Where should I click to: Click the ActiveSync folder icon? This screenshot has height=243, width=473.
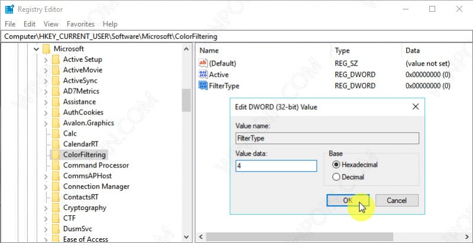[56, 81]
